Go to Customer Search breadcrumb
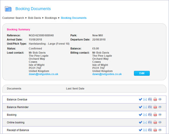 click(x=13, y=18)
